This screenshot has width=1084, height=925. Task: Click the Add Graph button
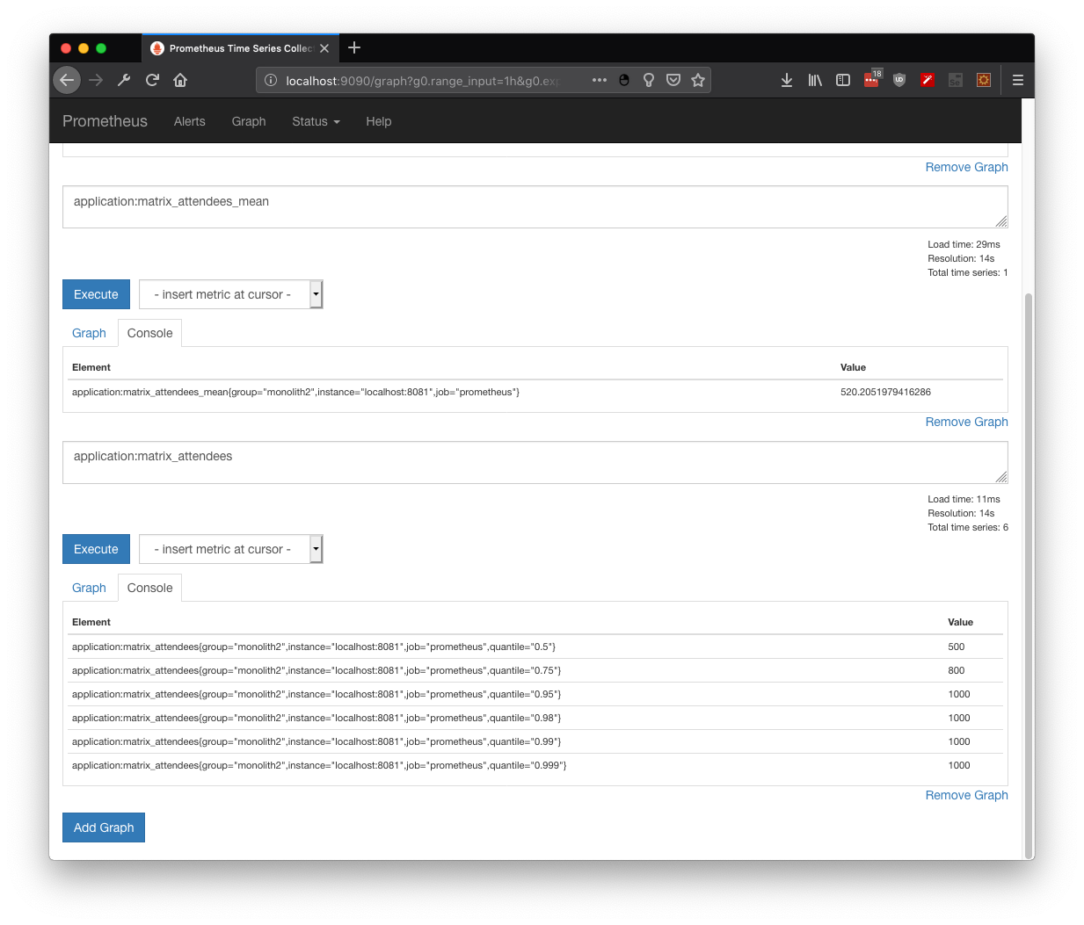104,827
